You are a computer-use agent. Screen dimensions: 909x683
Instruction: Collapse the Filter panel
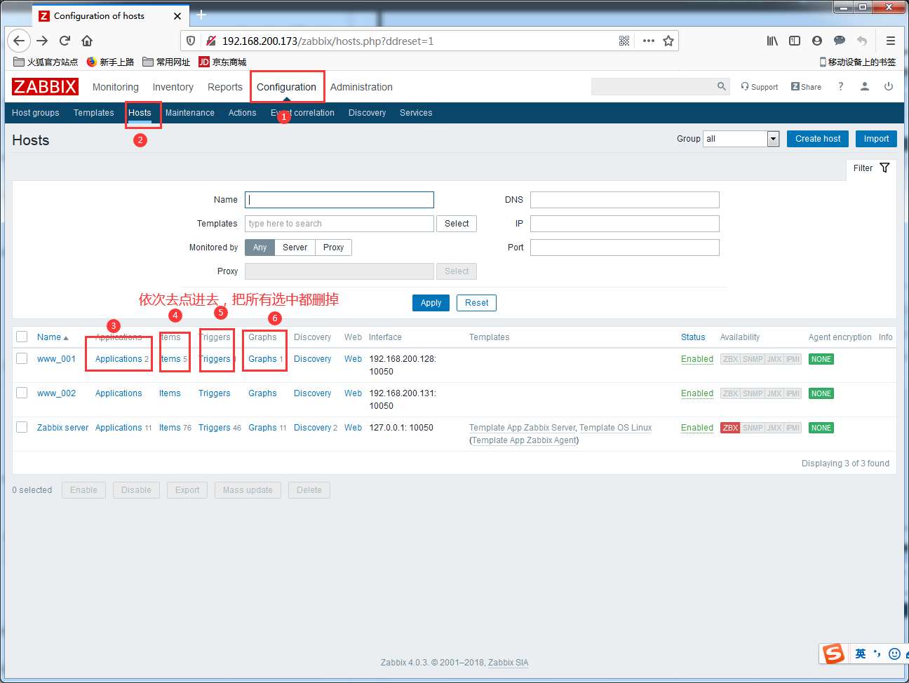point(871,168)
